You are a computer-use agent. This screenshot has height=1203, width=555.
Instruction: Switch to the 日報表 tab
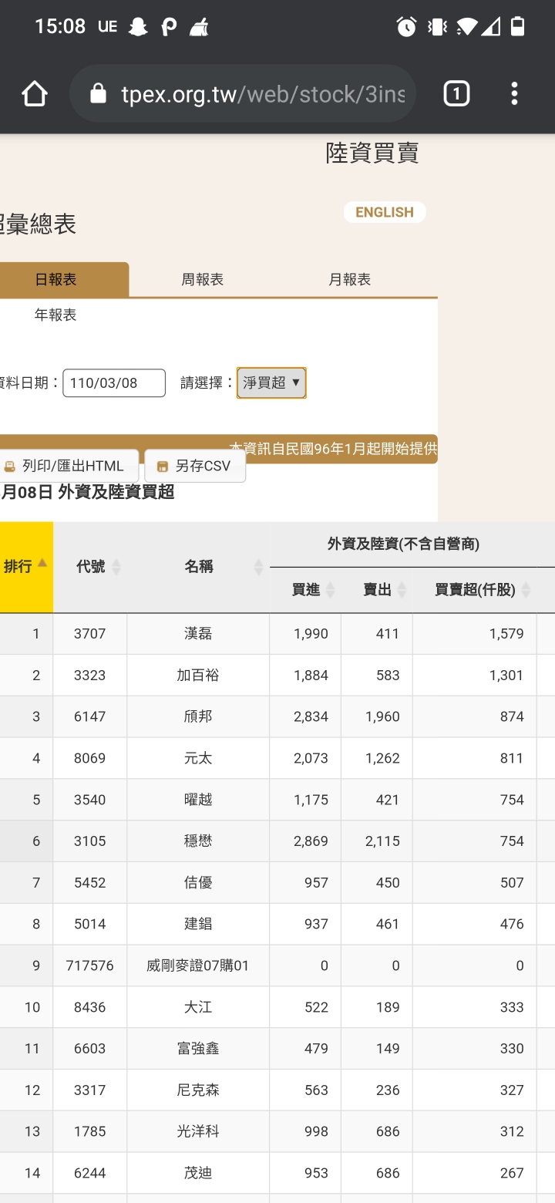56,279
